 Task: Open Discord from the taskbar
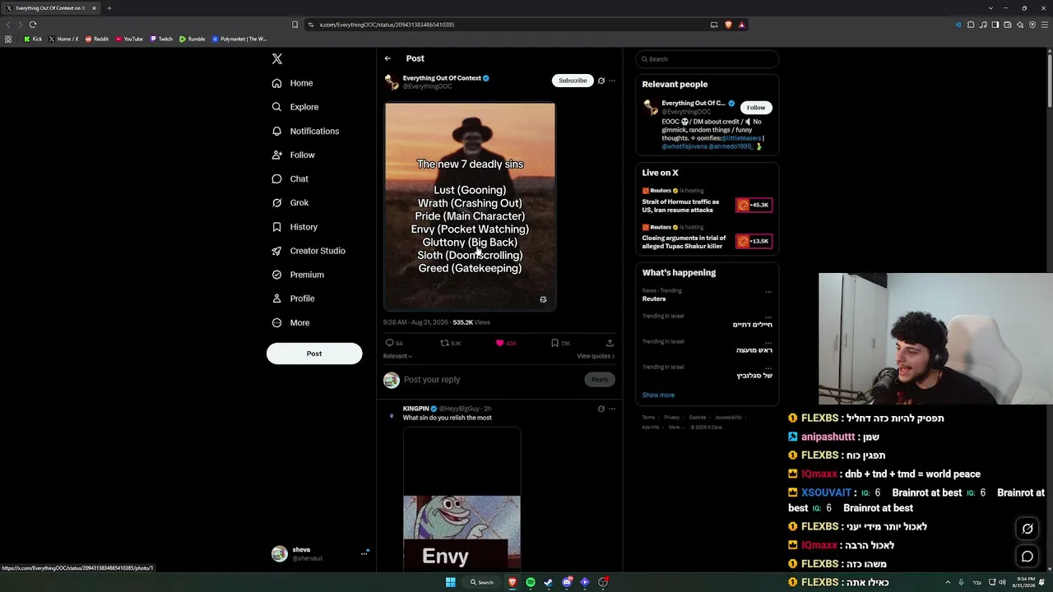[x=567, y=582]
